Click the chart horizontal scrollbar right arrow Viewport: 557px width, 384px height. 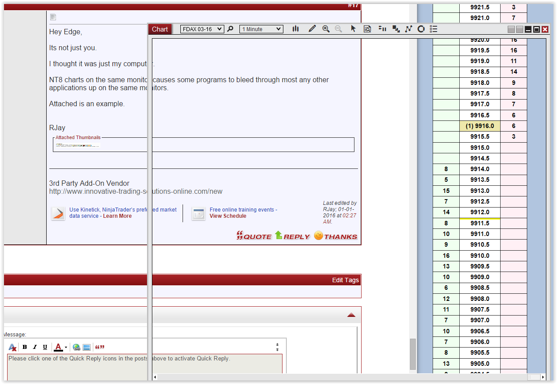pos(543,377)
